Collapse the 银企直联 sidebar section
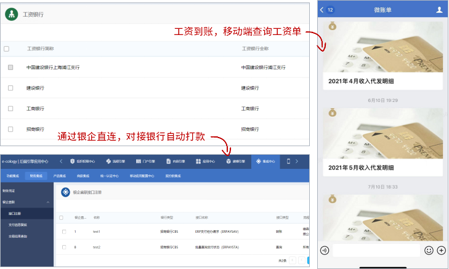Screen dimensions: 449x269 pos(48,201)
